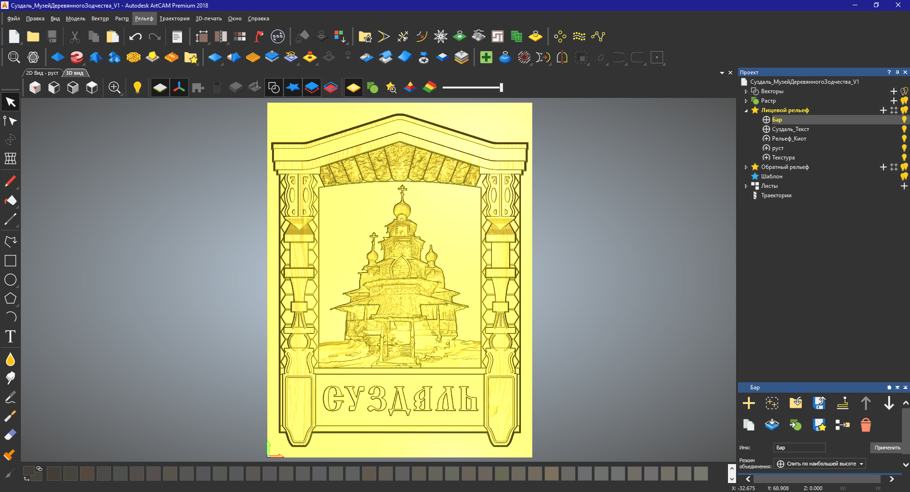Toggle visibility bulb of руст layer
910x492 pixels.
tap(904, 148)
